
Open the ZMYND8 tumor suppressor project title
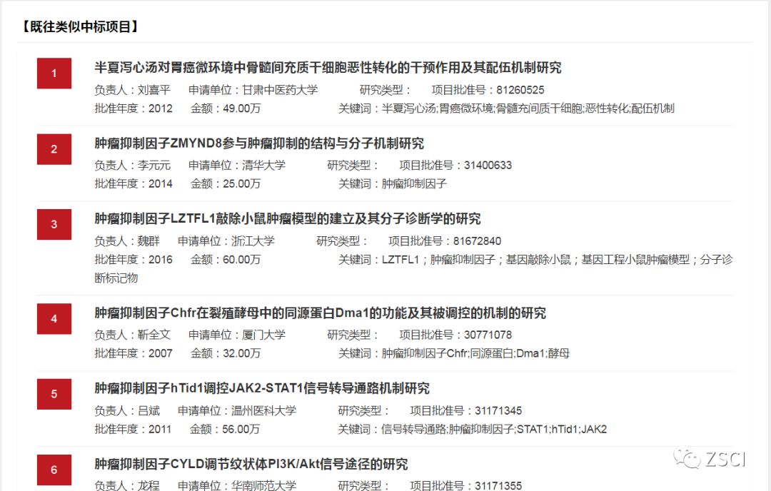point(259,143)
